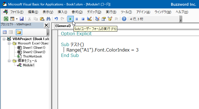Screen dimensions: 199x109
Task: Open the Object Browser toolbar icon
Action: pyautogui.click(x=110, y=19)
